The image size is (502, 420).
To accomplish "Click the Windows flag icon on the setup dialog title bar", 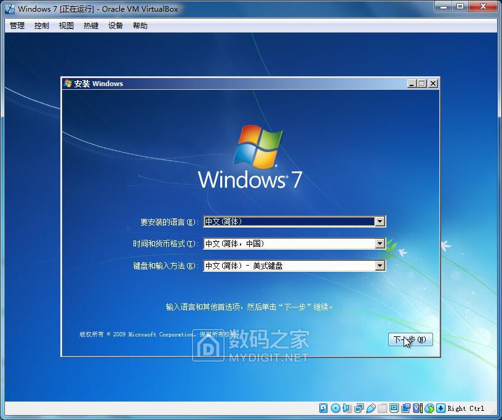I will pos(68,84).
